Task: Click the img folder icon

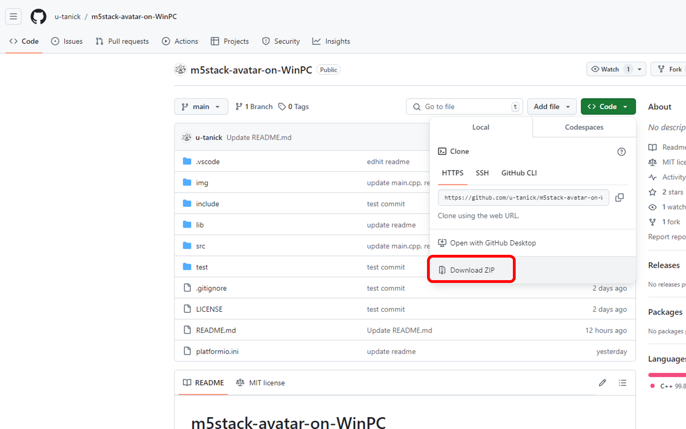Action: coord(187,182)
